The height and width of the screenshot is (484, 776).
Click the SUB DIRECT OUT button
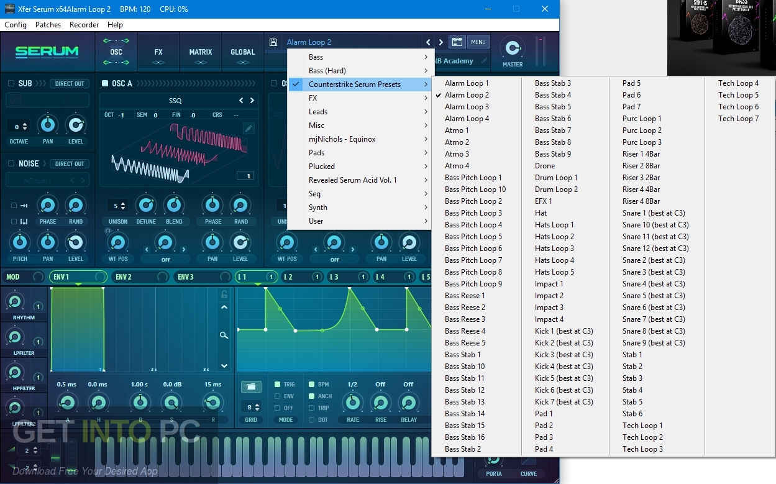70,83
